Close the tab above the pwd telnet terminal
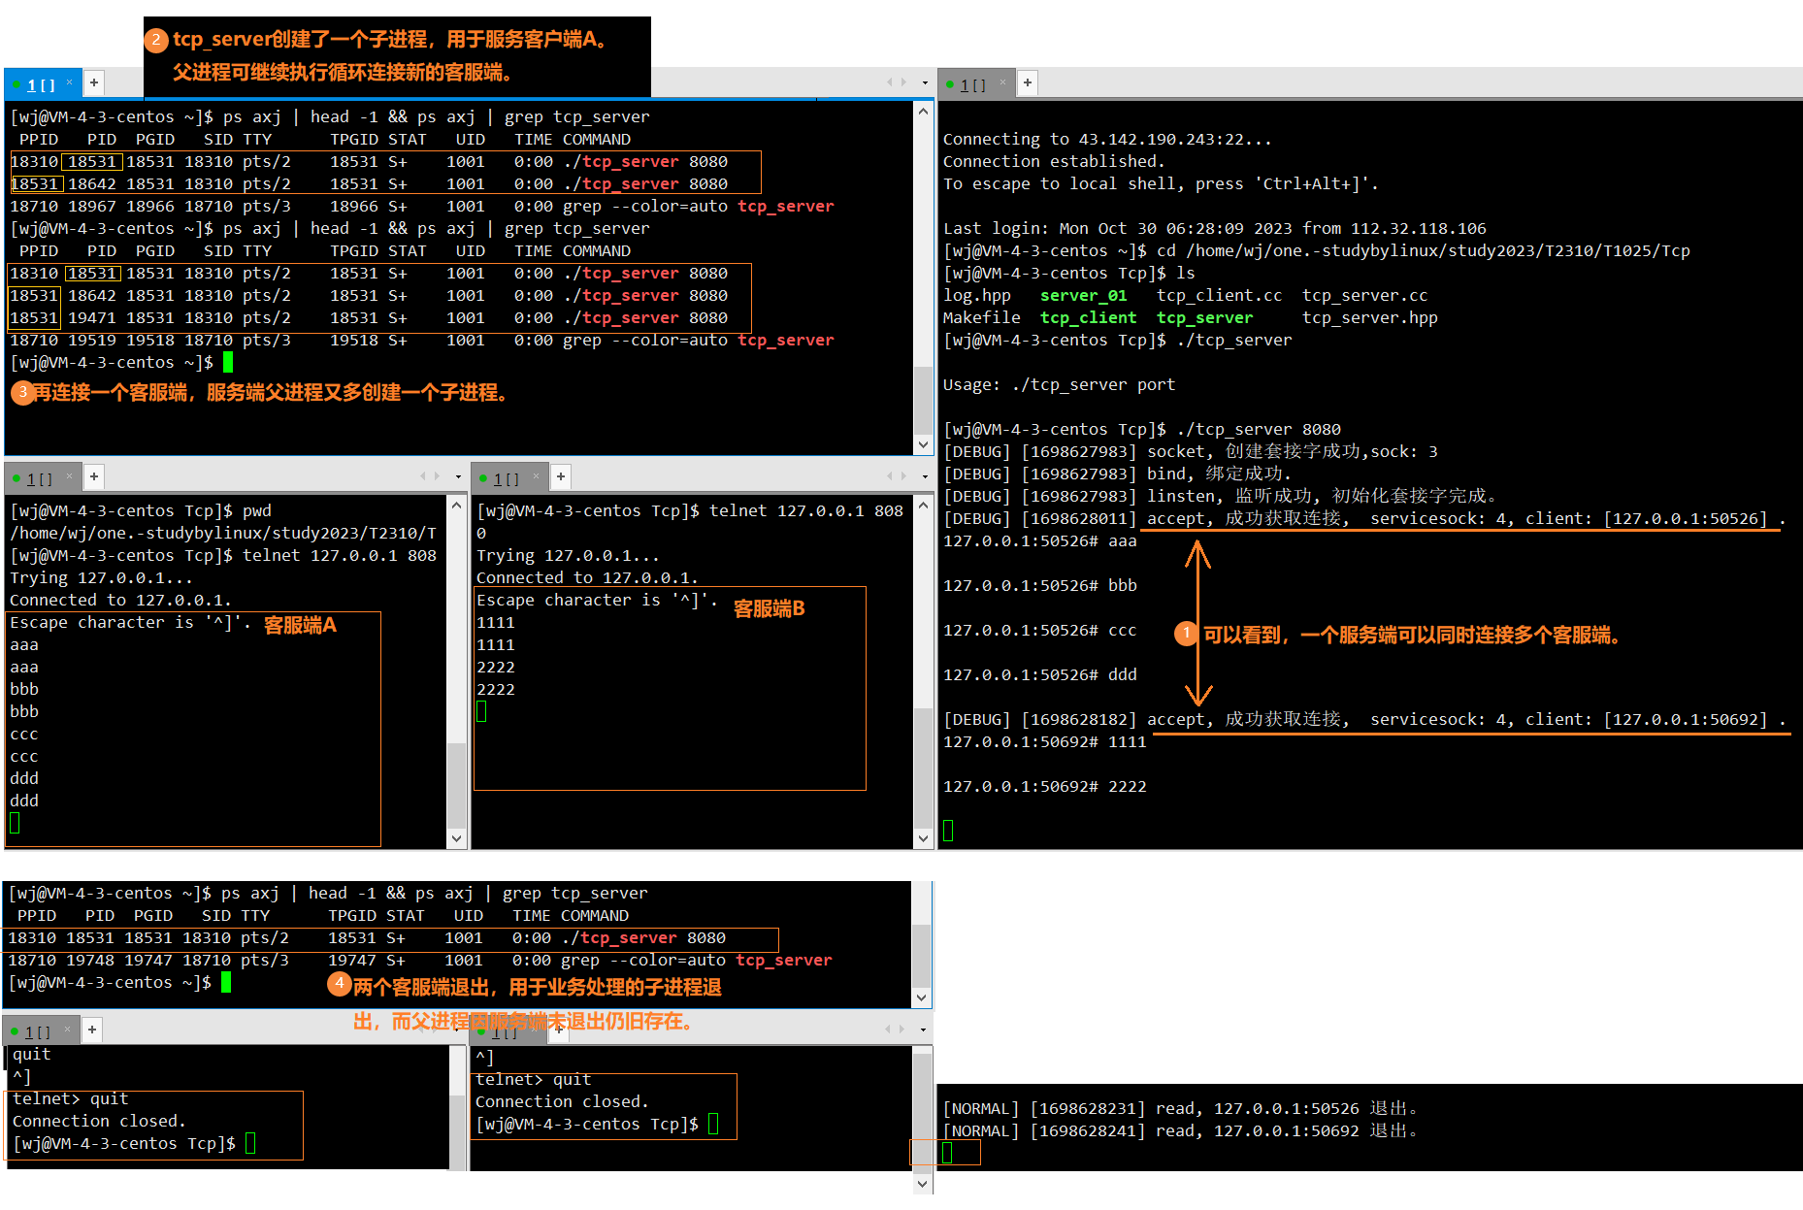Viewport: 1803px width, 1210px height. [70, 476]
